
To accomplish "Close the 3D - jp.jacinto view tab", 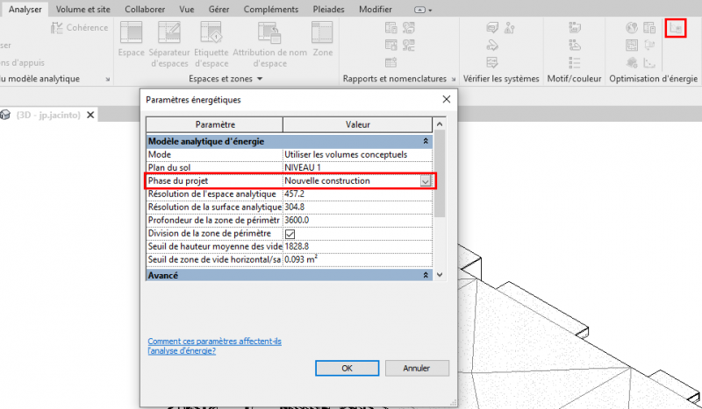I will click(90, 115).
